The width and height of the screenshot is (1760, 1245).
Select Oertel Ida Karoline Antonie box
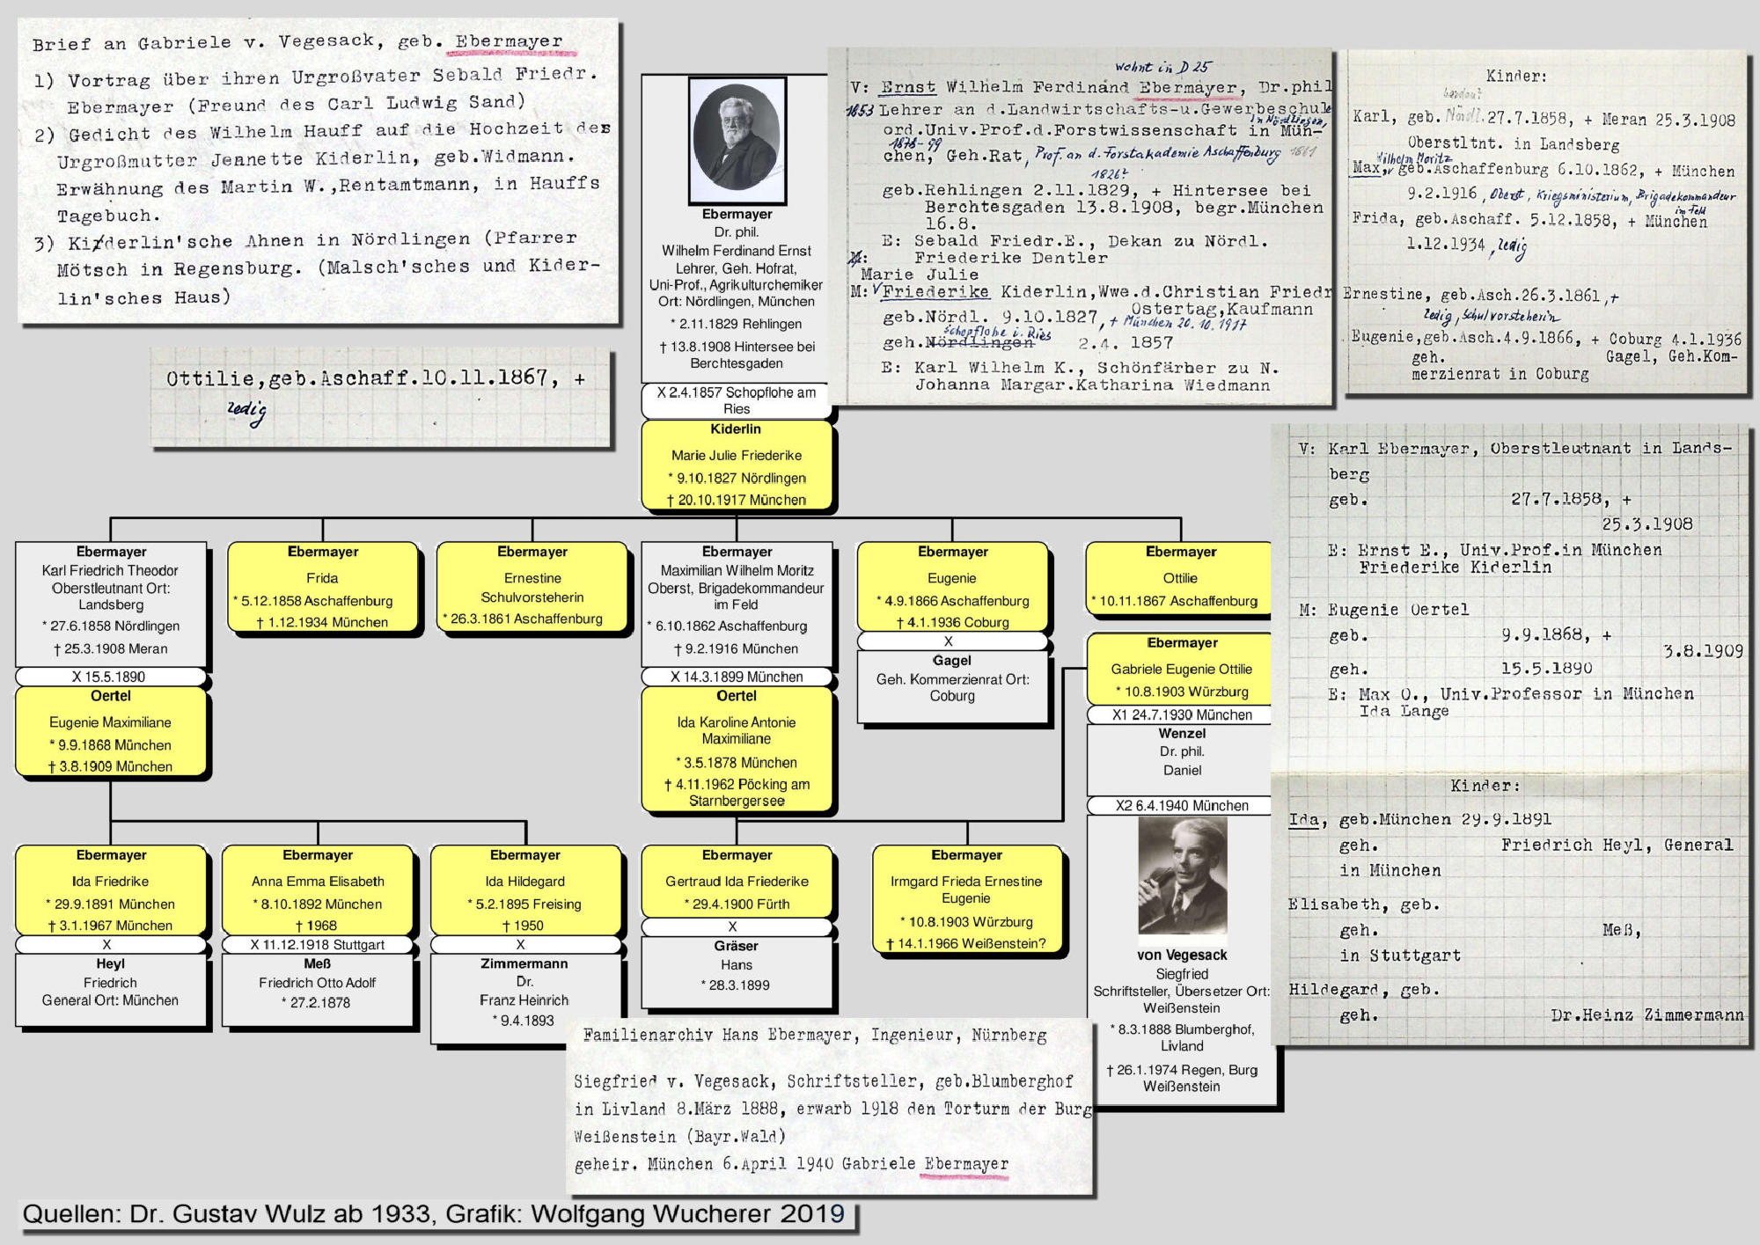(737, 750)
